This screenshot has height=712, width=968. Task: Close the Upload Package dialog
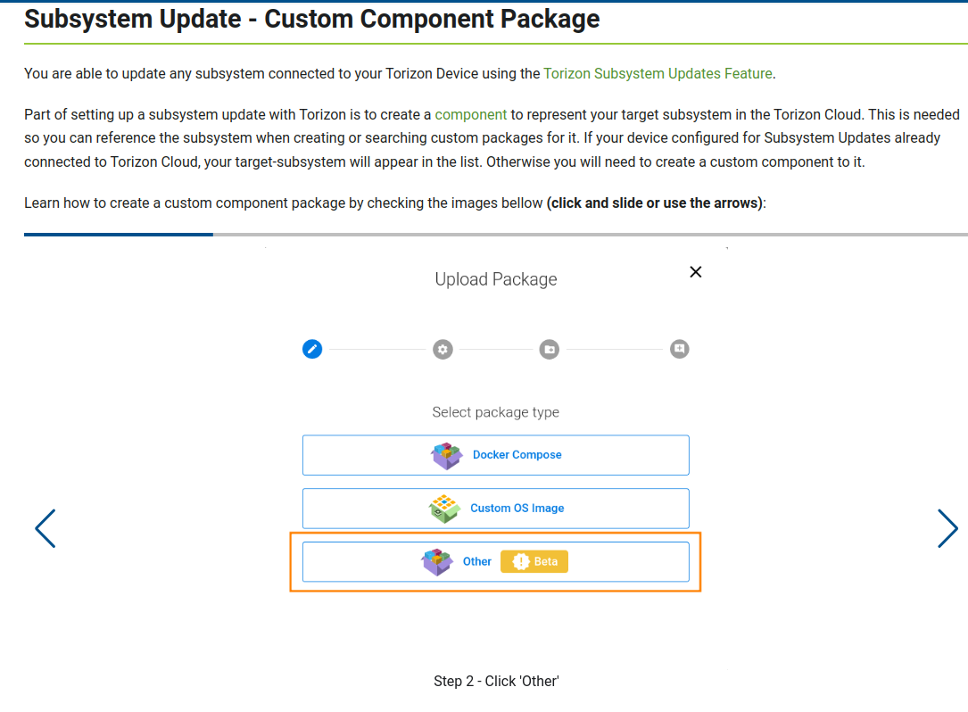click(696, 272)
